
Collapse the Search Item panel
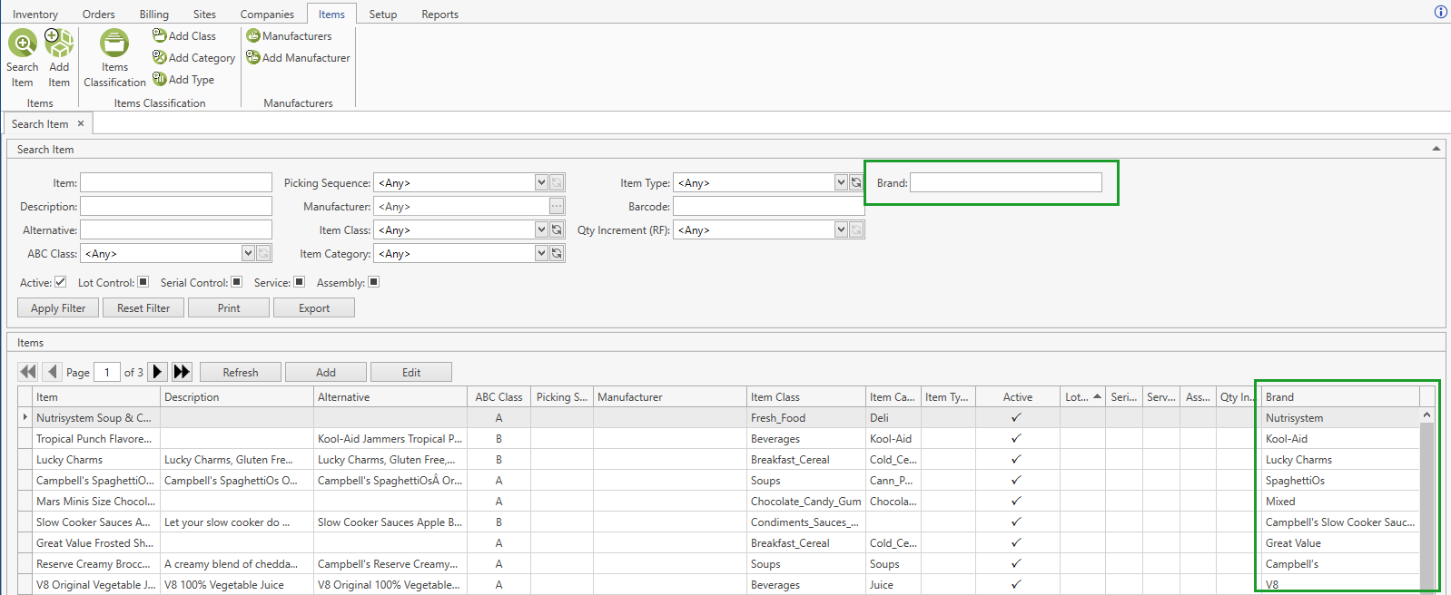click(1436, 149)
